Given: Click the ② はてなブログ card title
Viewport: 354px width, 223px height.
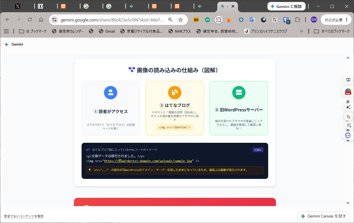Looking at the screenshot, I should point(175,105).
